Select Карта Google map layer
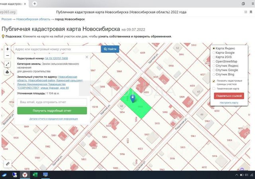 pos(224,53)
